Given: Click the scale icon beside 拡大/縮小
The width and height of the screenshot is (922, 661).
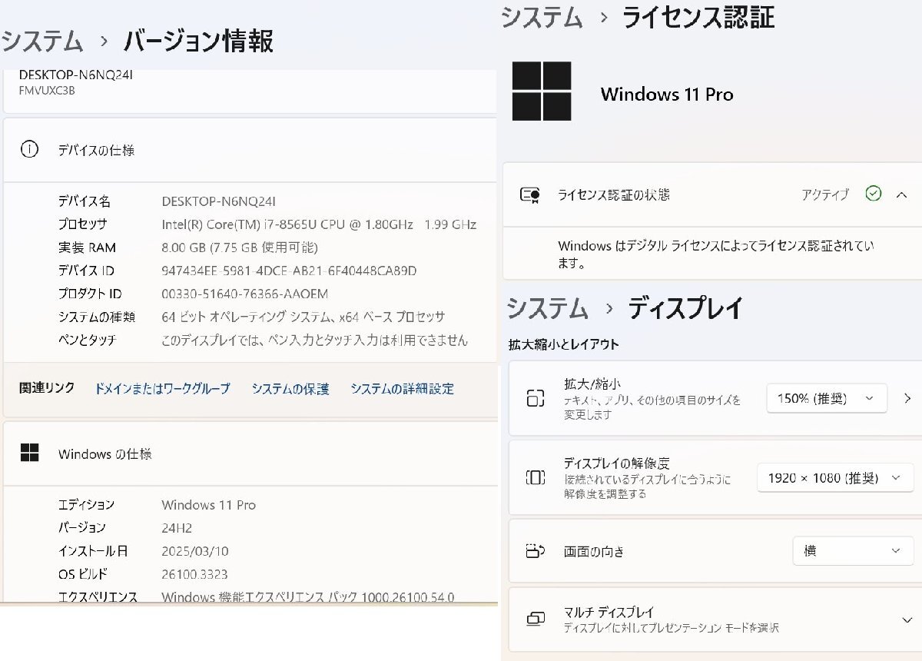Looking at the screenshot, I should (536, 398).
